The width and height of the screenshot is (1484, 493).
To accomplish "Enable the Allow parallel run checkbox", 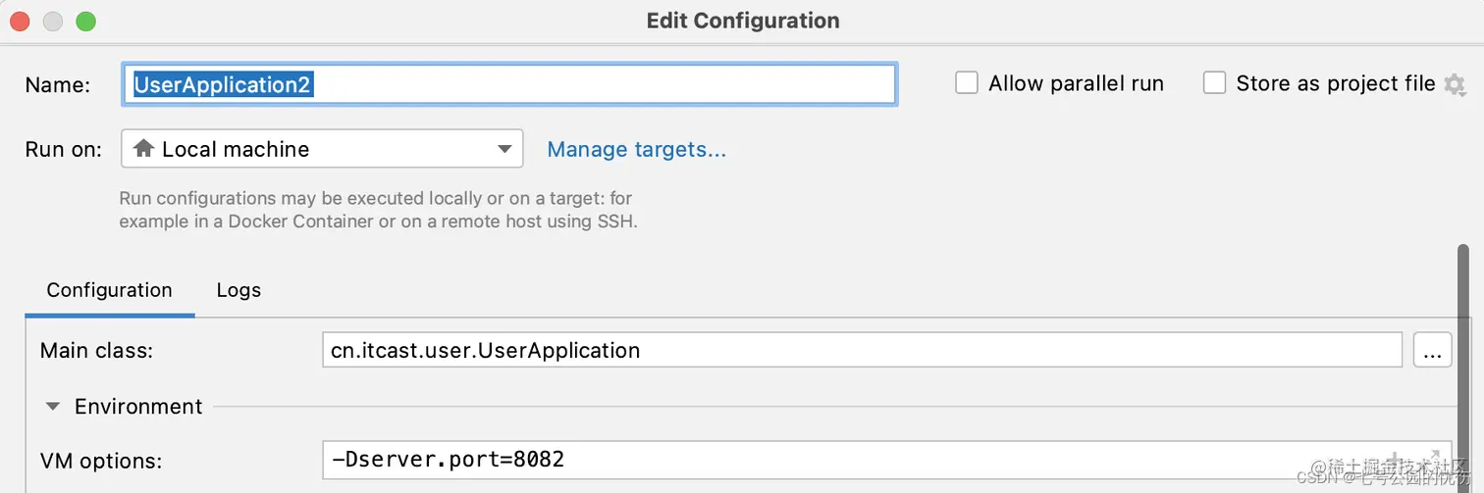I will pos(967,83).
